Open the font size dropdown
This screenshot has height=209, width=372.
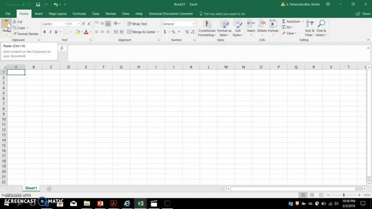click(x=78, y=24)
